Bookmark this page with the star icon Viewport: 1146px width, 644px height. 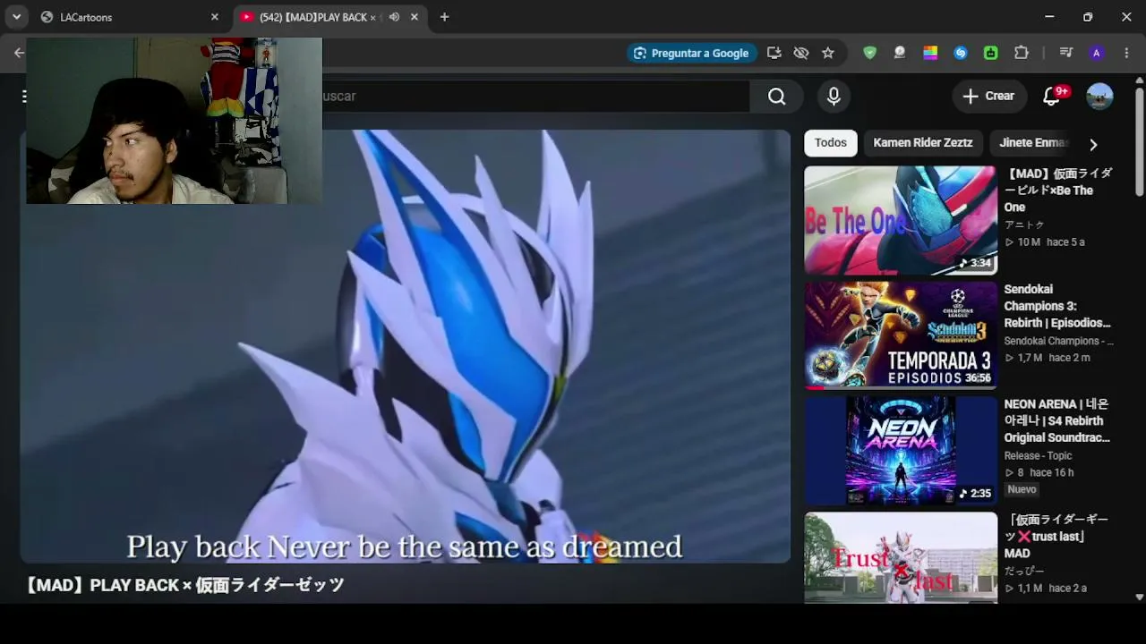[828, 53]
